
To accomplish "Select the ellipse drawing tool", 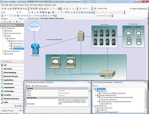I will 10,16.
